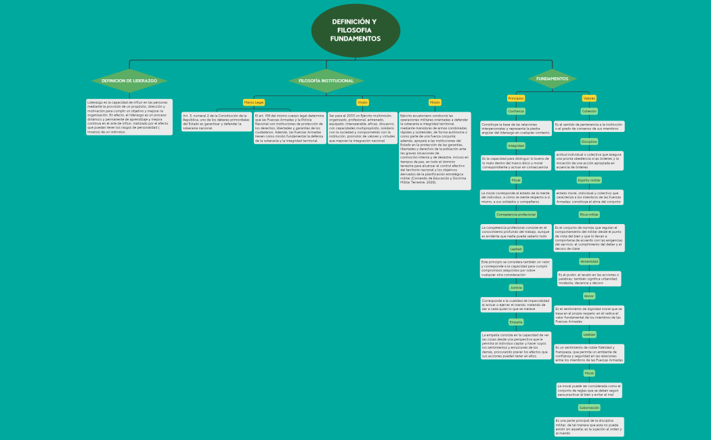711x440 pixels.
Task: Click the DEFINICION DE LIDERAZGO diamond node
Action: click(129, 81)
